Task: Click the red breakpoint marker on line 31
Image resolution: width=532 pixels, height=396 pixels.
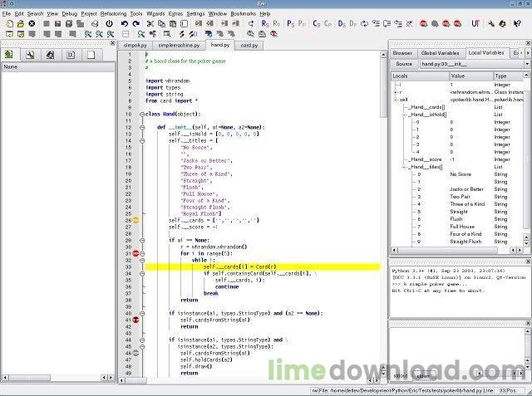Action: 135,253
